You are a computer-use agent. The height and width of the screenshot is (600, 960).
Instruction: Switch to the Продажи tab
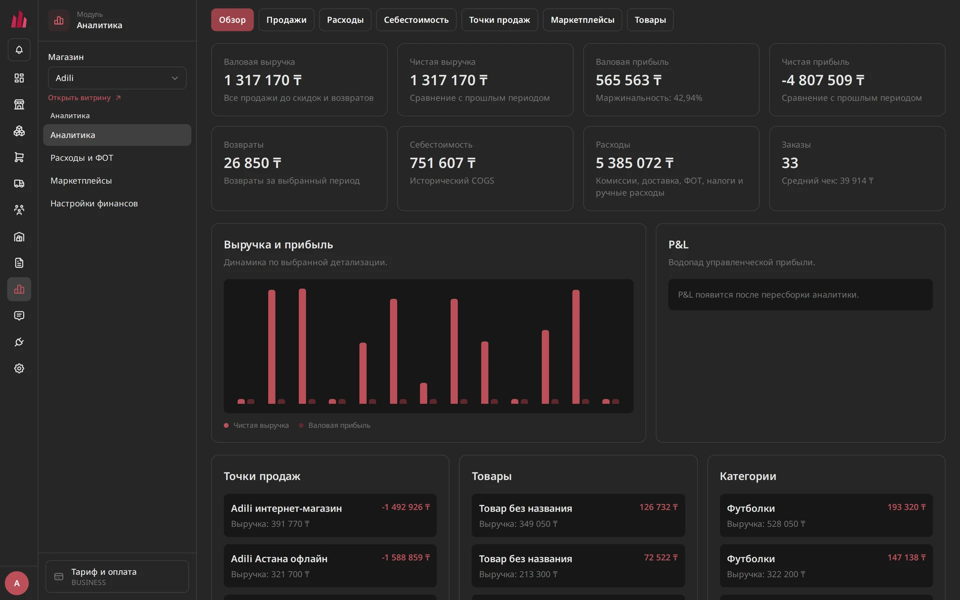click(286, 20)
